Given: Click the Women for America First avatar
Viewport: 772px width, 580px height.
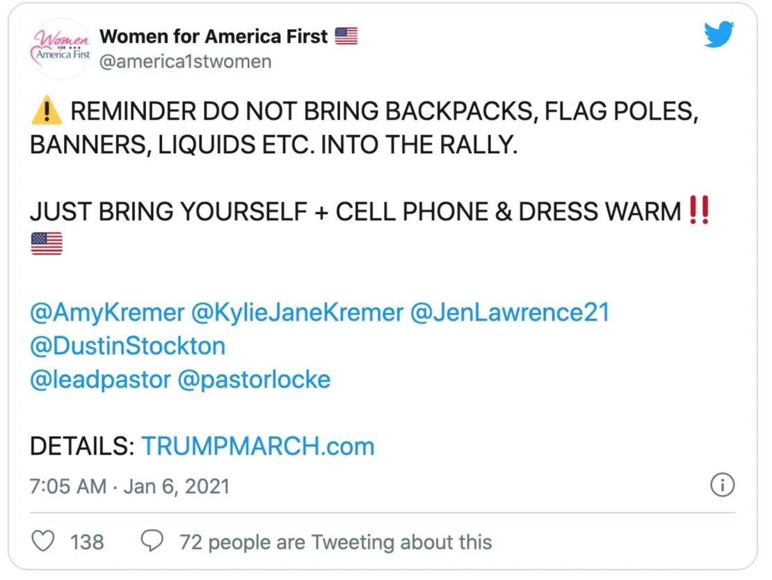Looking at the screenshot, I should (62, 48).
